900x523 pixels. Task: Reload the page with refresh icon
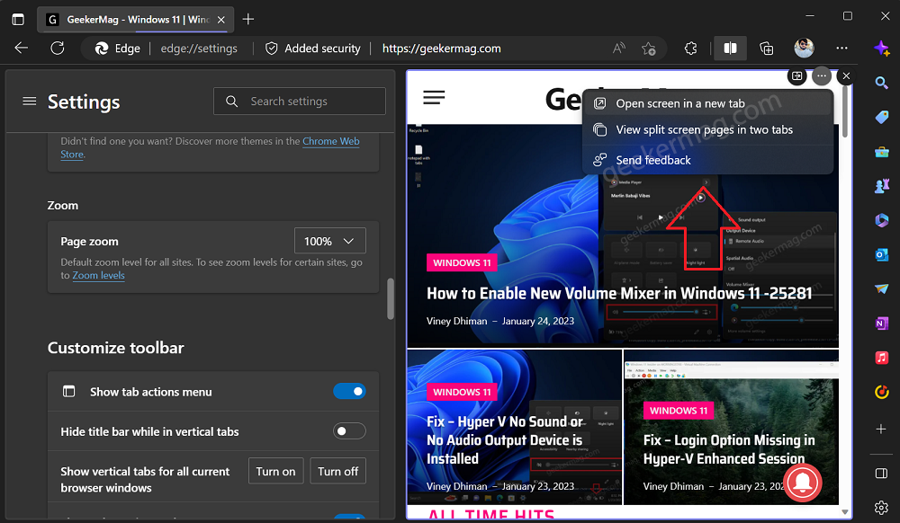(x=58, y=49)
